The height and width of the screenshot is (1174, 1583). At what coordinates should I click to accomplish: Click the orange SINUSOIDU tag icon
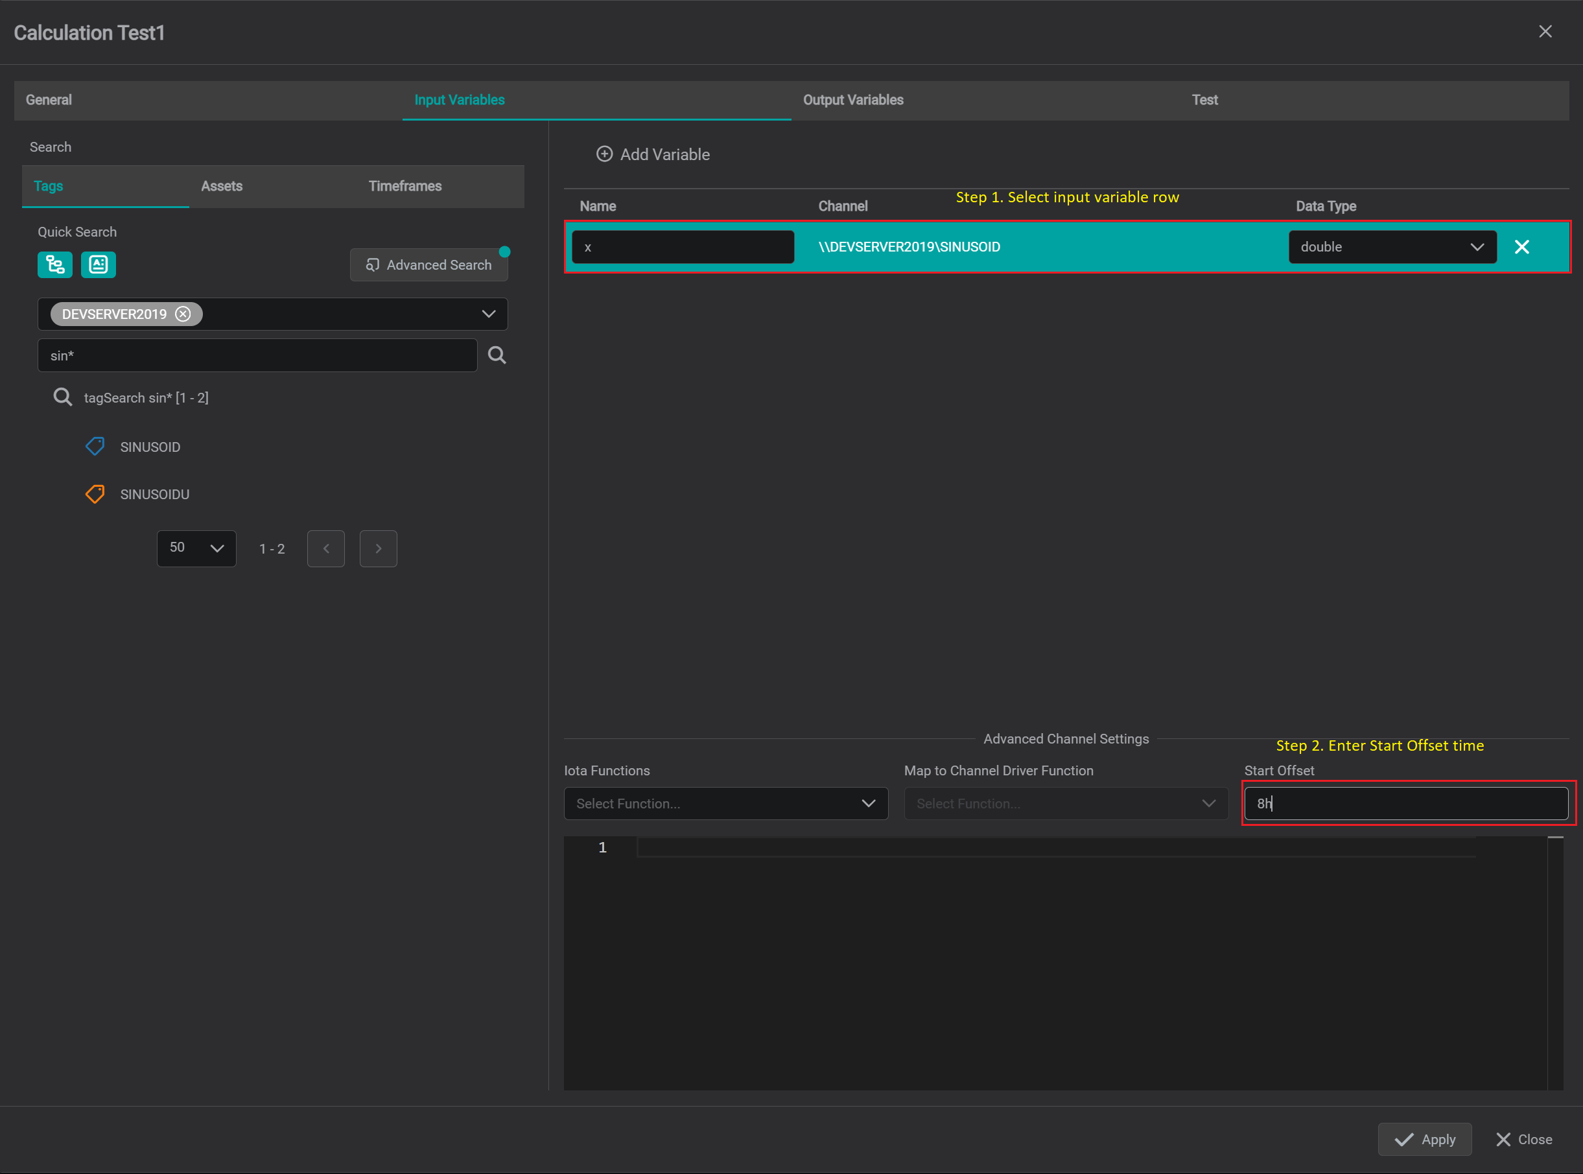(x=95, y=494)
